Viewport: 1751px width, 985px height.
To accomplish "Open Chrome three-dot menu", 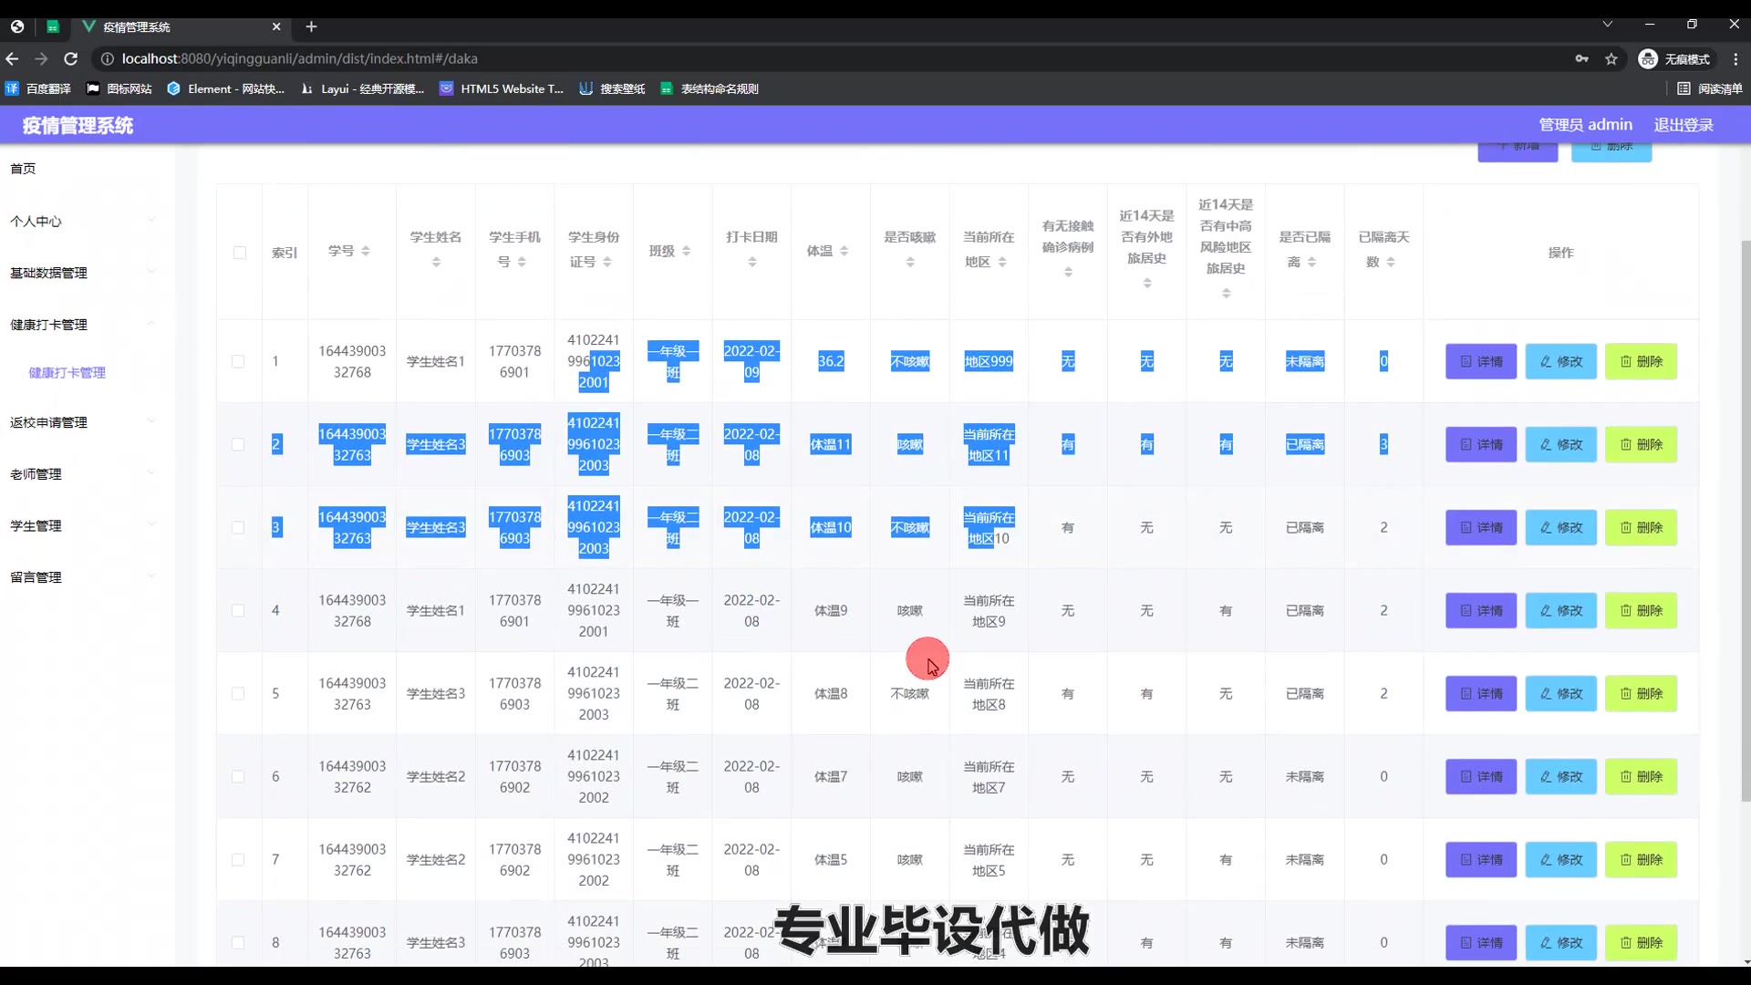I will (x=1735, y=58).
